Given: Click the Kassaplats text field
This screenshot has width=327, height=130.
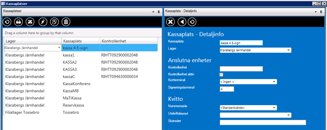Looking at the screenshot, I should pos(241,43).
